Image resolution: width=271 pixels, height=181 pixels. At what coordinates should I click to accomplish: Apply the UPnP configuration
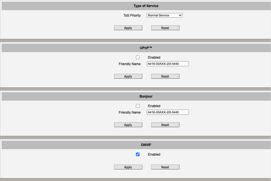[128, 76]
